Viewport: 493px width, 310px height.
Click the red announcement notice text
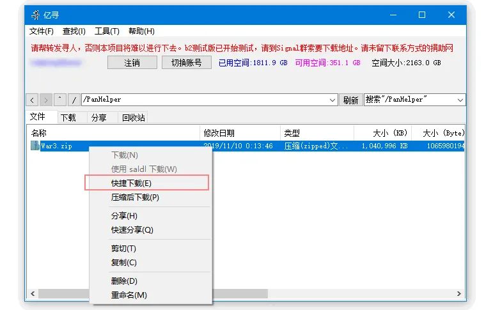(x=242, y=48)
